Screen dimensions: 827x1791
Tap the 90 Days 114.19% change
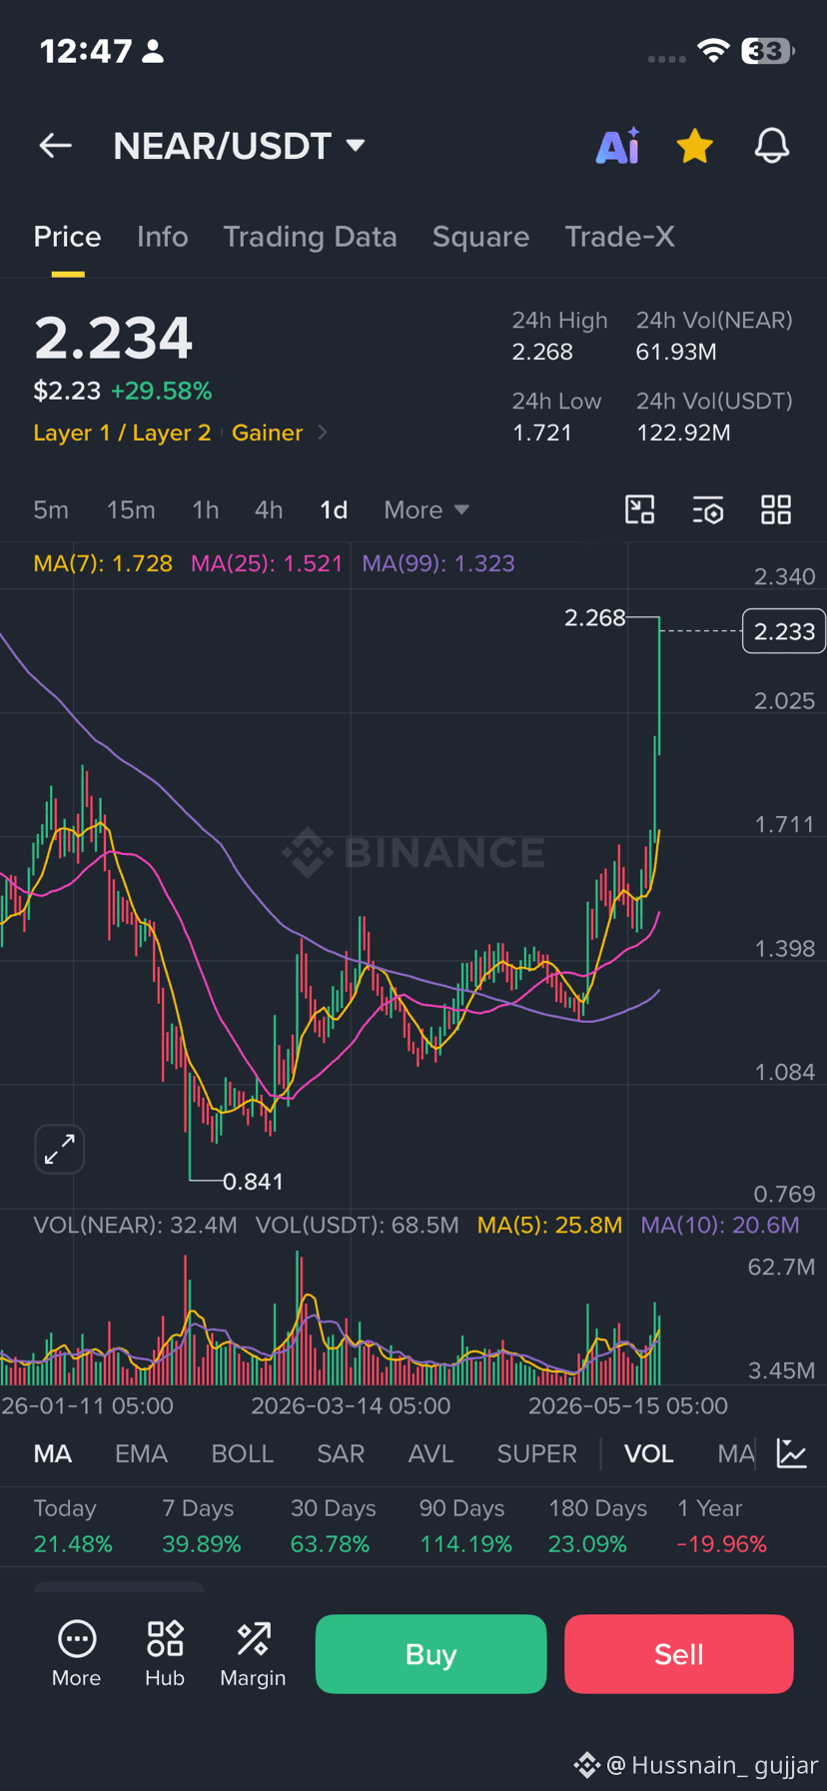[465, 1526]
